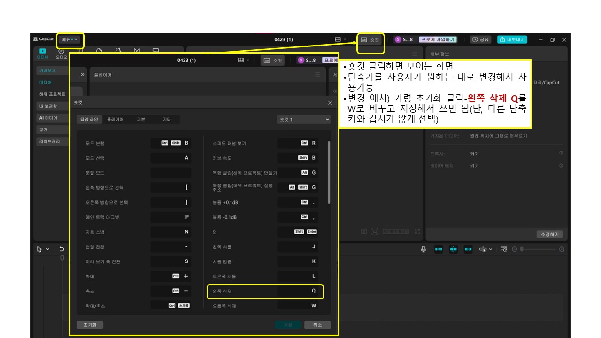Click the cover settings icon beside zoom out
The image size is (601, 338).
[x=504, y=249]
